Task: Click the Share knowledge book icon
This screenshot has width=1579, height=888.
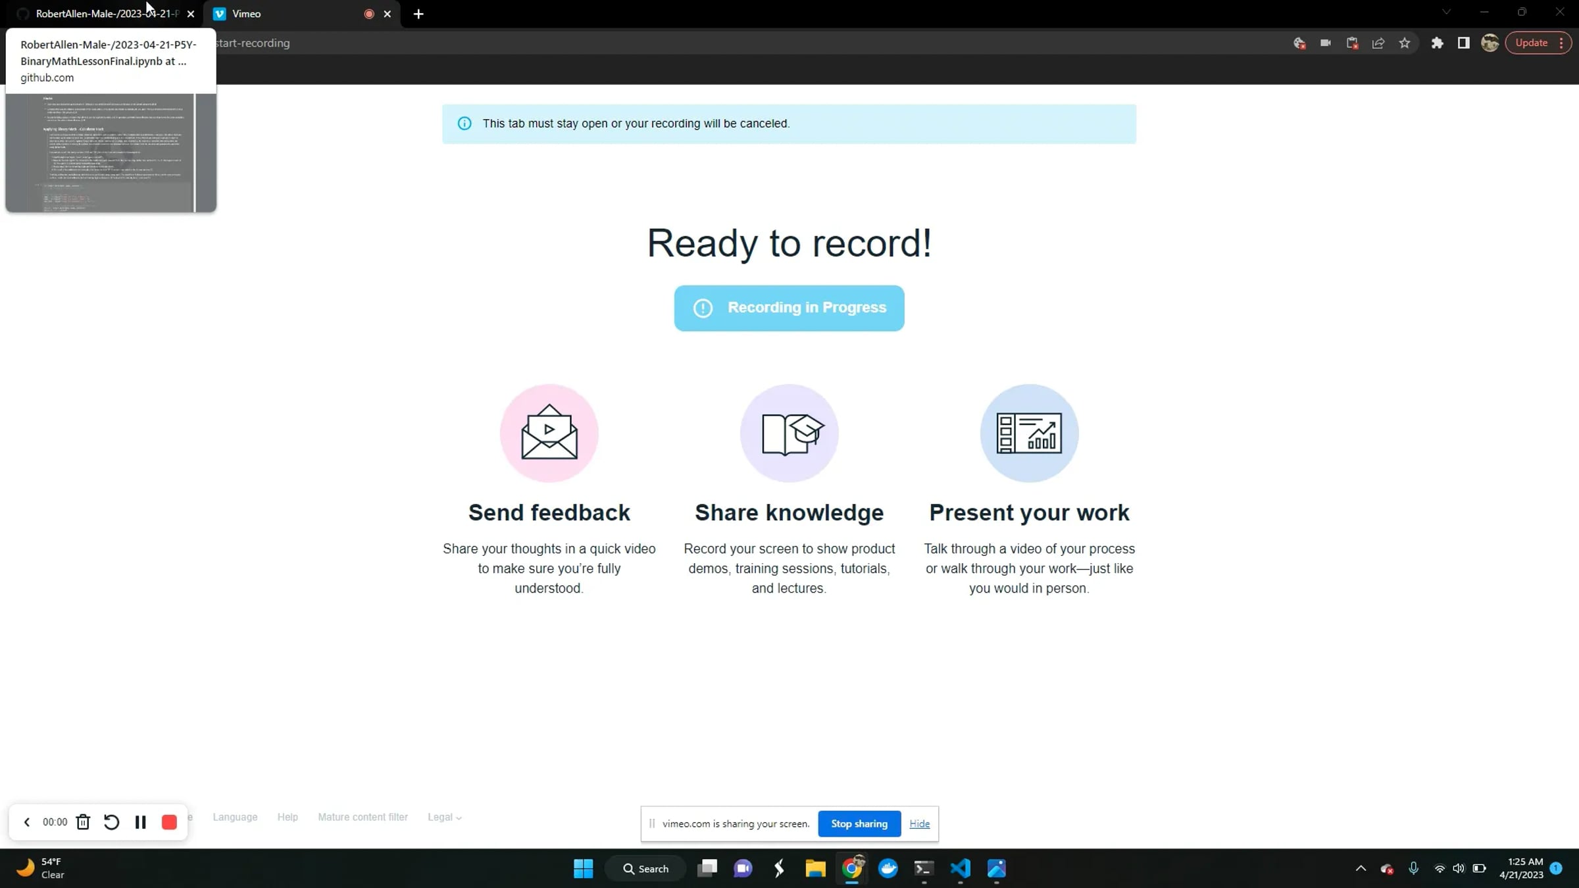Action: pos(789,433)
